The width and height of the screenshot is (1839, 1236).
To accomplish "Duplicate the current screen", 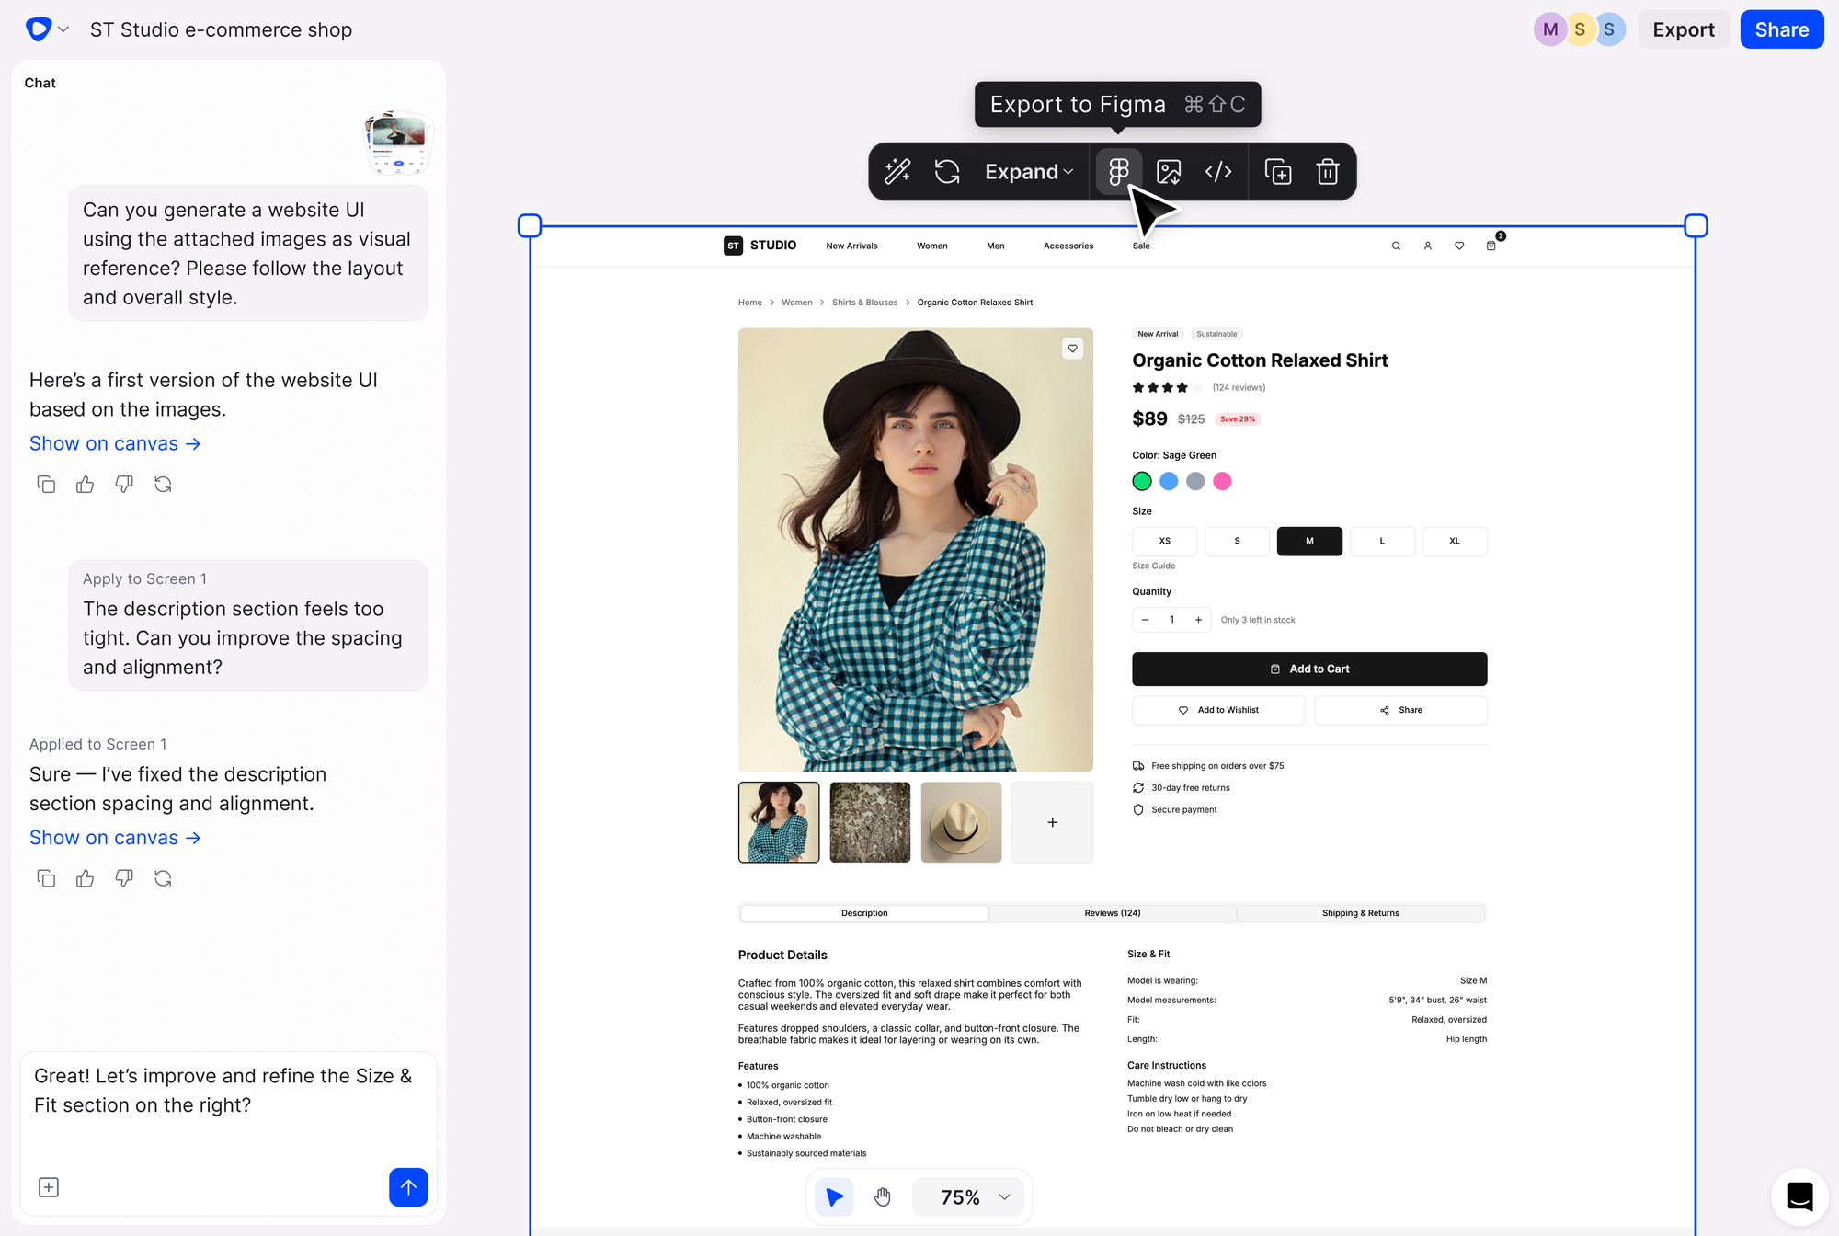I will (1277, 171).
